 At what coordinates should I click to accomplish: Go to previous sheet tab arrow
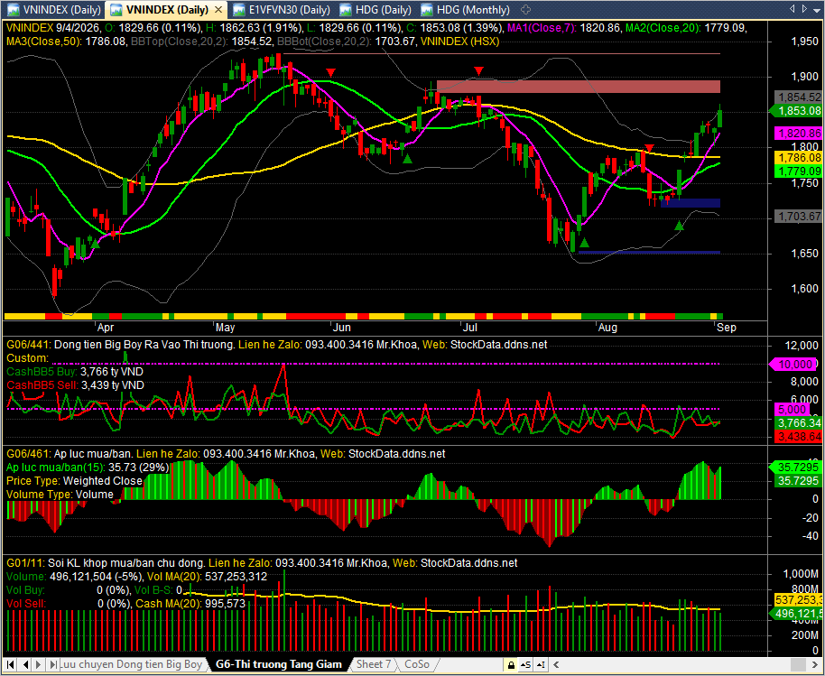point(25,664)
